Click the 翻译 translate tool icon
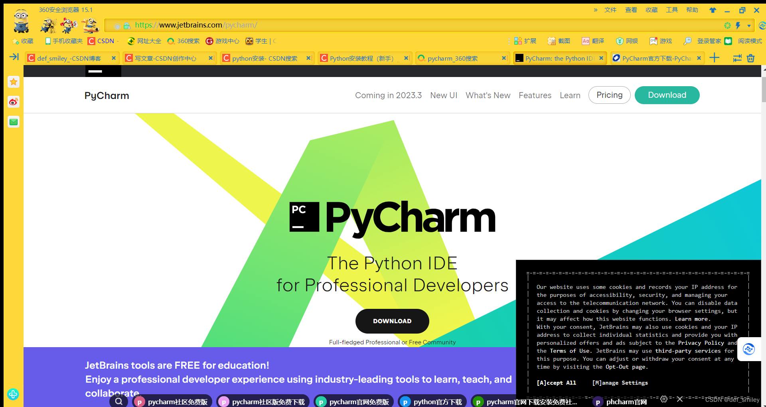Screen dimensions: 766x407 pyautogui.click(x=593, y=41)
